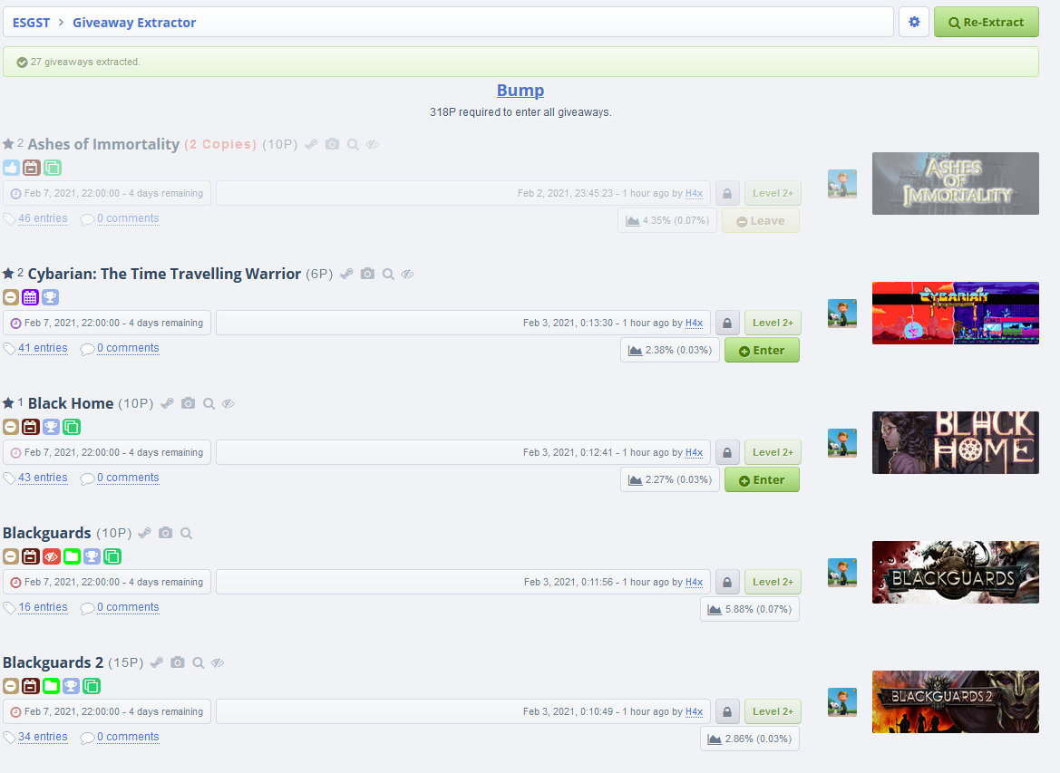Screen dimensions: 1060x773
Task: Open Steam store page for Ashes of Immortality
Action: 311,144
